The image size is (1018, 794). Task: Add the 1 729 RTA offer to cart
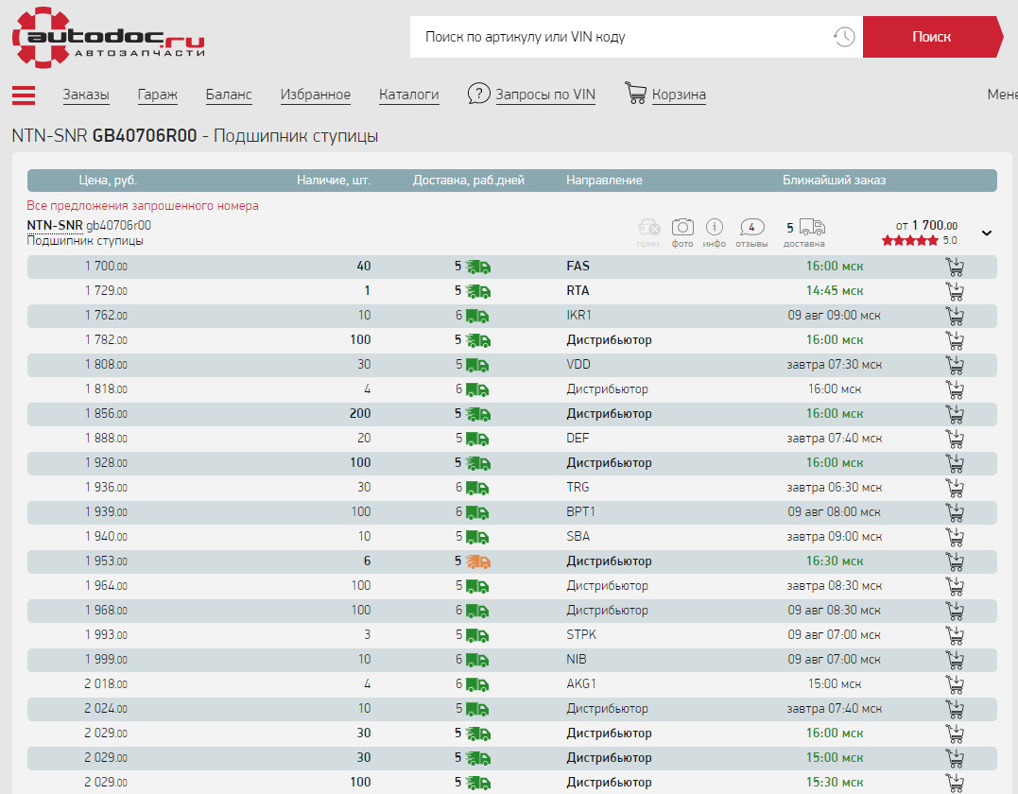click(955, 291)
